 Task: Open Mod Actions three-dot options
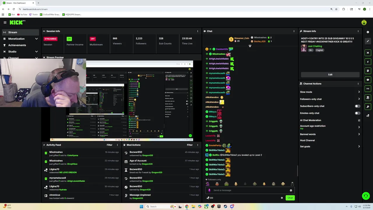tap(198, 145)
